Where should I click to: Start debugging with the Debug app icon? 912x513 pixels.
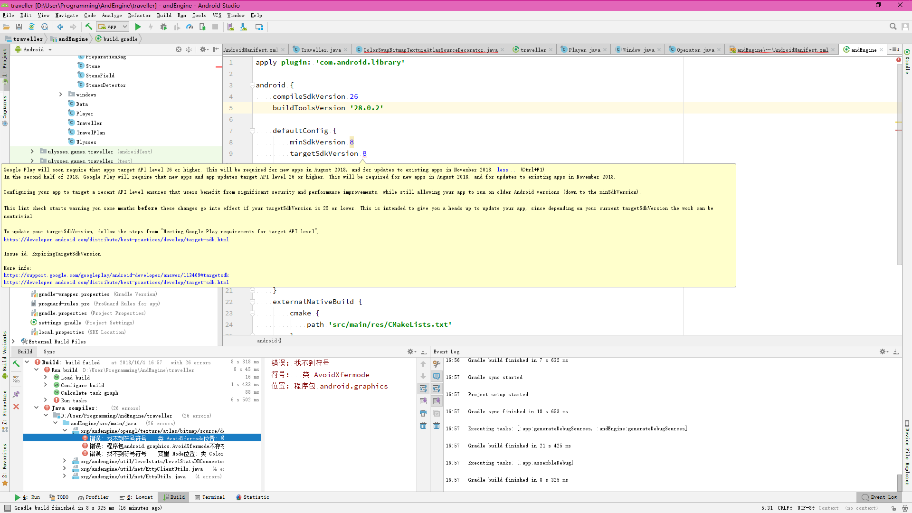(164, 27)
